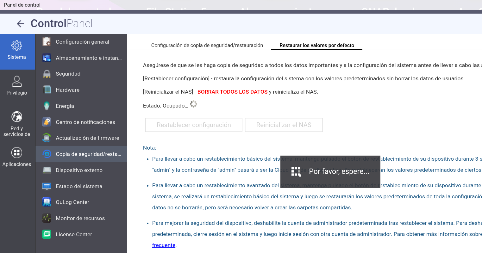Open the Sistema gear category
This screenshot has width=482, height=253.
click(17, 46)
